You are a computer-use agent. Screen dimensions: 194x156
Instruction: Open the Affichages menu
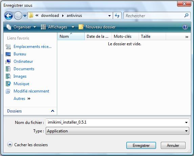click(58, 27)
